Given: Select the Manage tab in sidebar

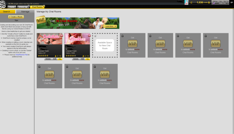Looking at the screenshot, I should (25, 12).
